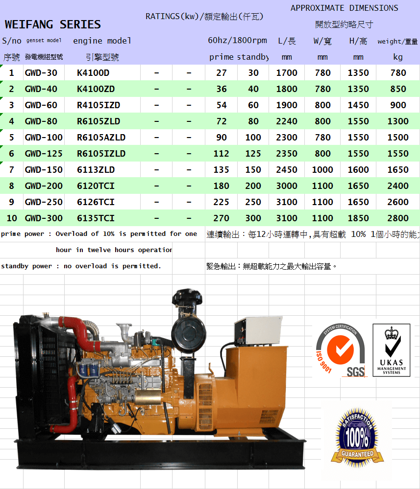Screen dimensions: 420x489
Task: Click the weight/重量 column header
Action: click(x=397, y=42)
